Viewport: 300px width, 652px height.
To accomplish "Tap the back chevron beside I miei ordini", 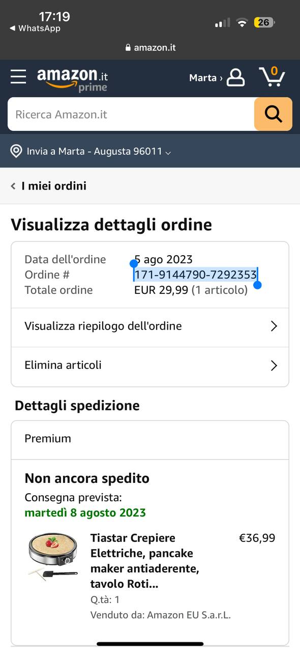I will (13, 186).
